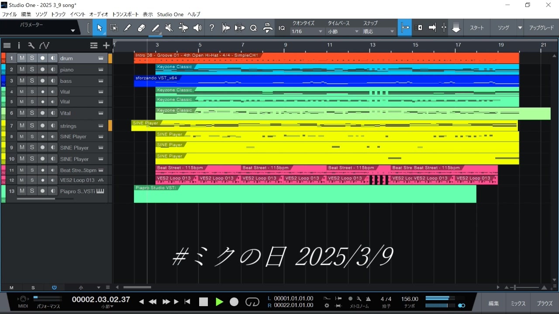Select the Listen speaker tool
The width and height of the screenshot is (559, 314).
tap(197, 28)
